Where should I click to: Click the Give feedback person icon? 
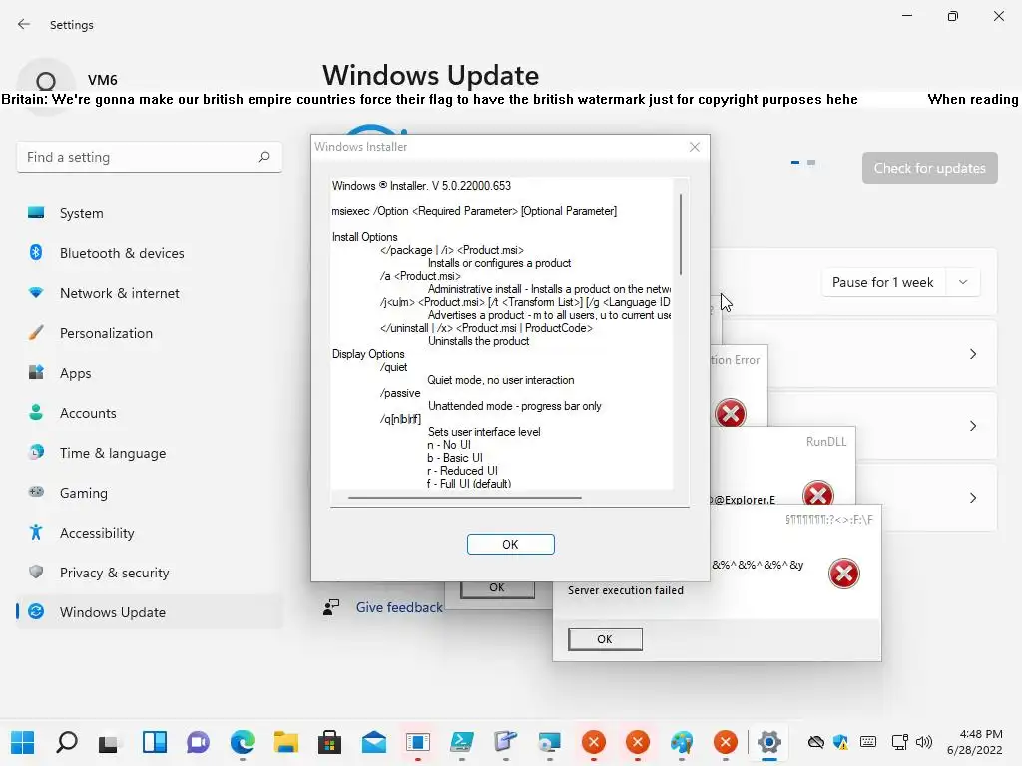(331, 607)
